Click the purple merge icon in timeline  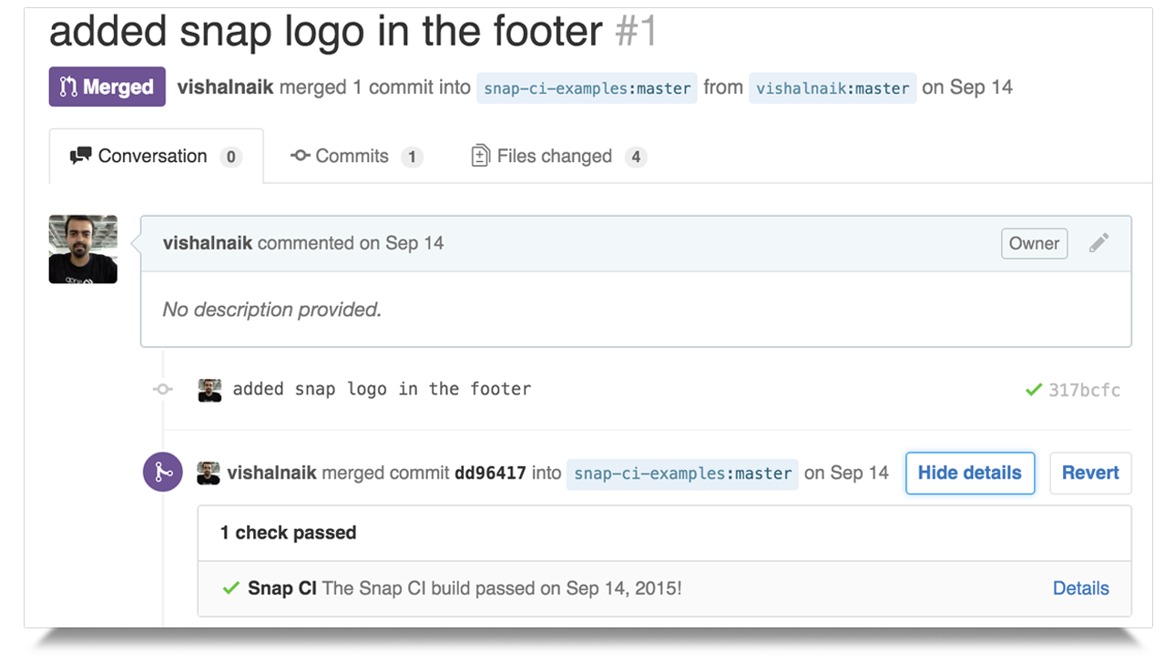[163, 472]
